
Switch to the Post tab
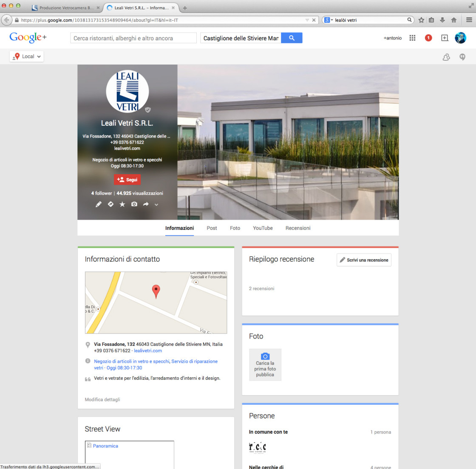point(212,228)
